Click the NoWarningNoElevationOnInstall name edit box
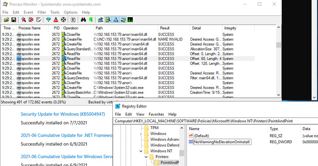Screen dimensions: 318x166 222,142
